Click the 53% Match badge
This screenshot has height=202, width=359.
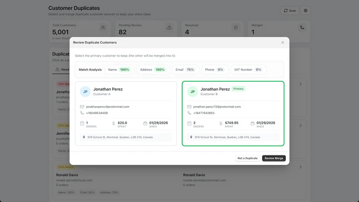[66, 167]
